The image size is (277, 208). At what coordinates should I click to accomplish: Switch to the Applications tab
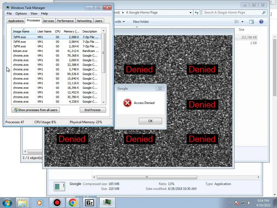point(16,21)
